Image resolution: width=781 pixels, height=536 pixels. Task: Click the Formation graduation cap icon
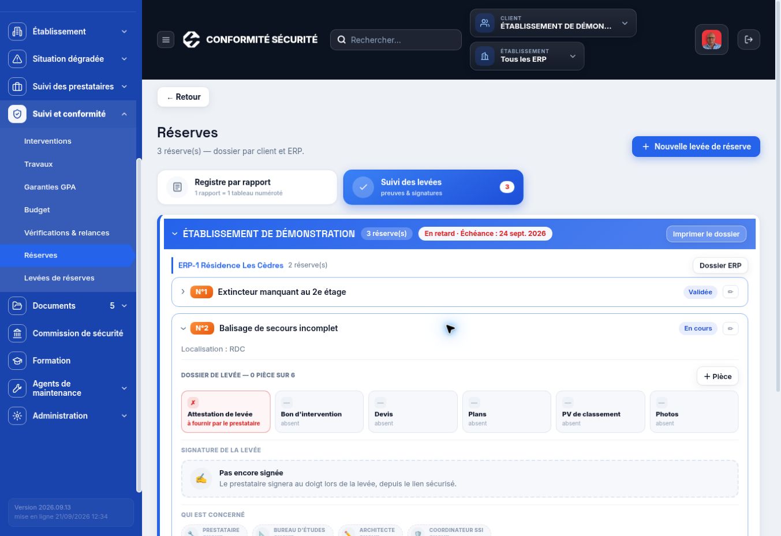(17, 361)
